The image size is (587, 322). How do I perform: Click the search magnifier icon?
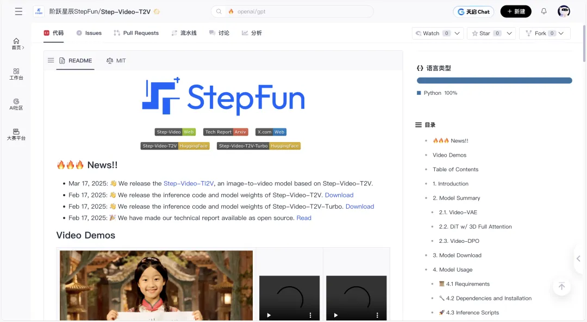click(x=219, y=11)
